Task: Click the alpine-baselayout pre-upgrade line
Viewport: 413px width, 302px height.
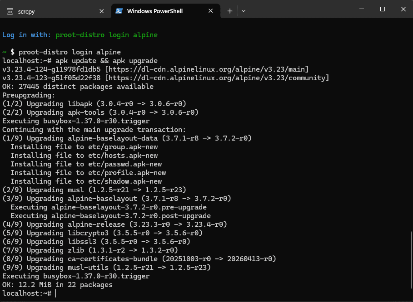Action: (x=109, y=207)
